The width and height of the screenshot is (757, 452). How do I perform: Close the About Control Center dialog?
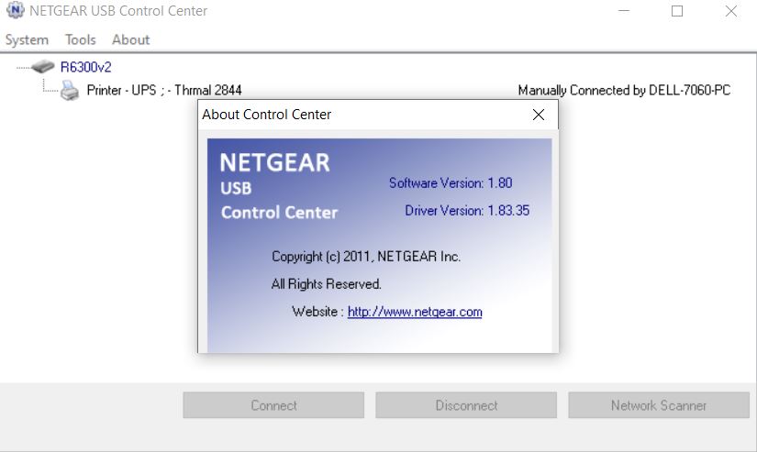pyautogui.click(x=539, y=115)
